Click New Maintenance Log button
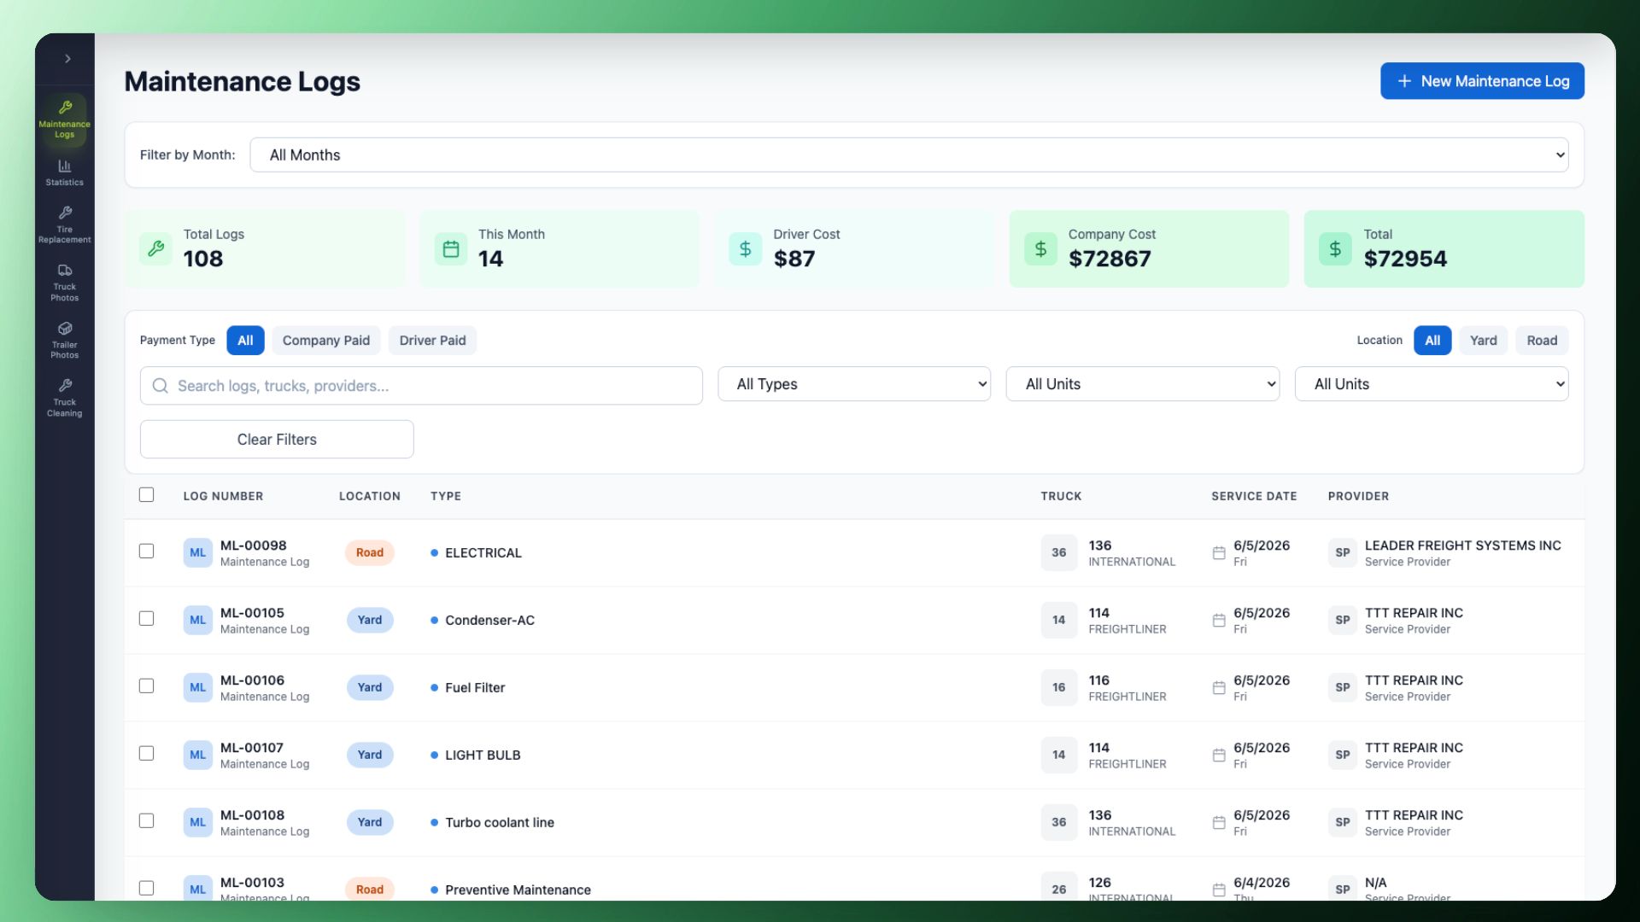This screenshot has height=922, width=1640. 1482,81
